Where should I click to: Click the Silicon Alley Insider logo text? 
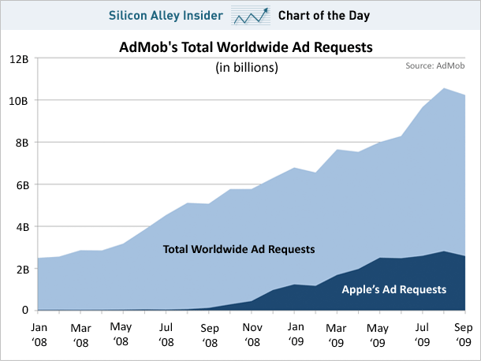point(166,15)
